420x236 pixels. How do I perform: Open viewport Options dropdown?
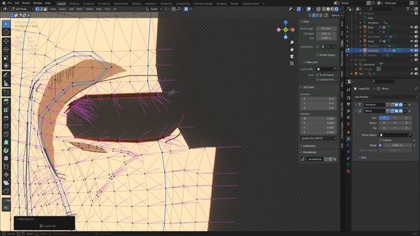coord(337,16)
